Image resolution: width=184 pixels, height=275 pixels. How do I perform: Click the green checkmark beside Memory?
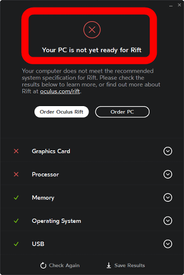[x=16, y=197]
